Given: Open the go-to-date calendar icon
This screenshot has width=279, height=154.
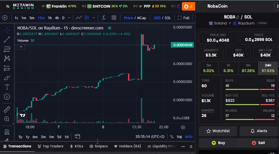Looking at the screenshot, I should point(77,136).
